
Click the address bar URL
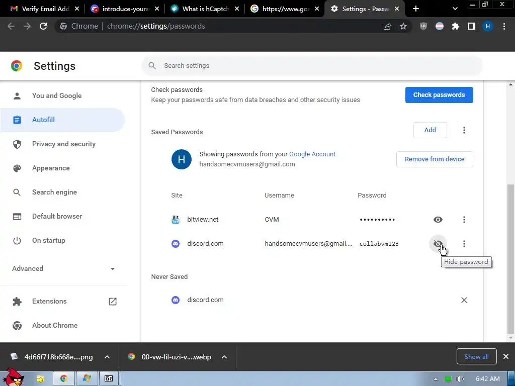156,26
